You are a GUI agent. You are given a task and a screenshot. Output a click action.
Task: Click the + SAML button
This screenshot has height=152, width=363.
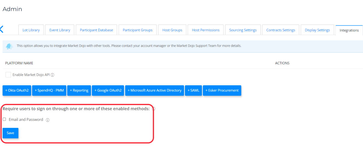[x=193, y=90]
